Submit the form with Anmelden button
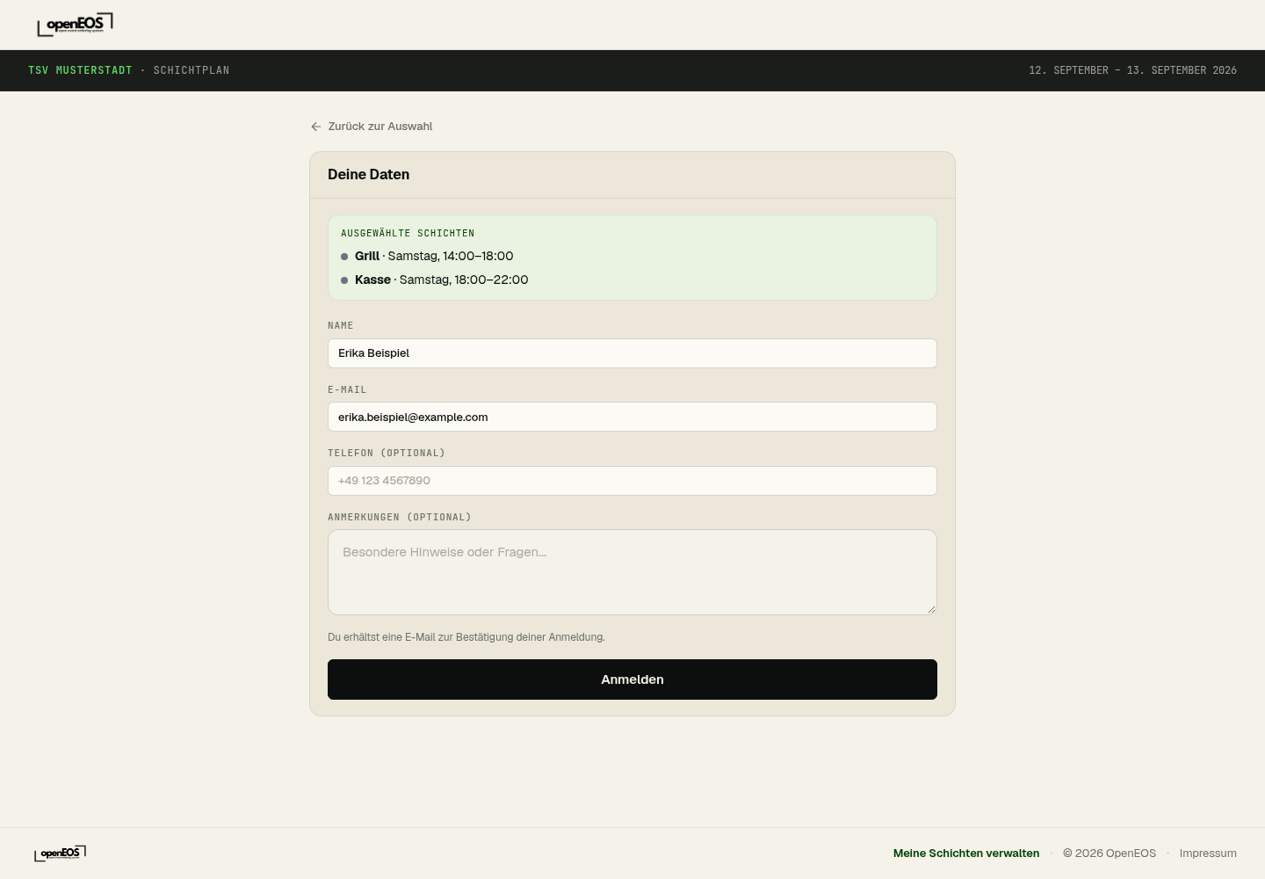The image size is (1265, 879). point(632,679)
